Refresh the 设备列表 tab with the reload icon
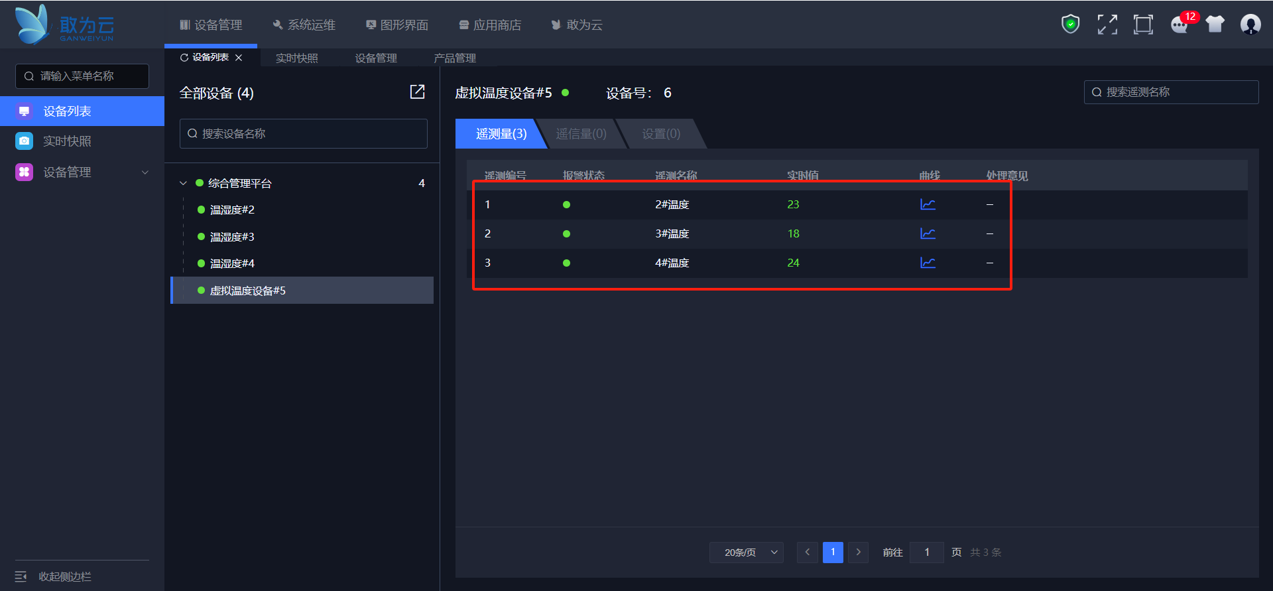The height and width of the screenshot is (591, 1273). 184,58
